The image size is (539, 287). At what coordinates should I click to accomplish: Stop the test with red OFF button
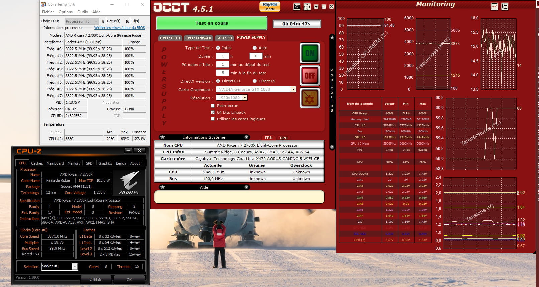(310, 76)
